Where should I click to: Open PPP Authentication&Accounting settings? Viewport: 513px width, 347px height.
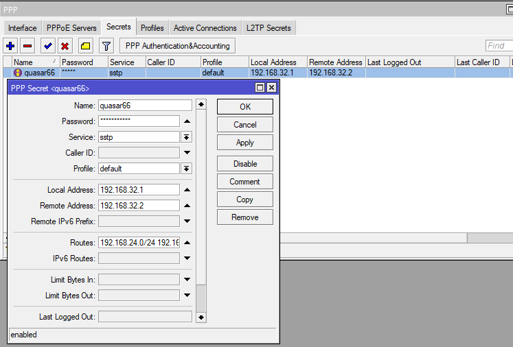coord(178,46)
